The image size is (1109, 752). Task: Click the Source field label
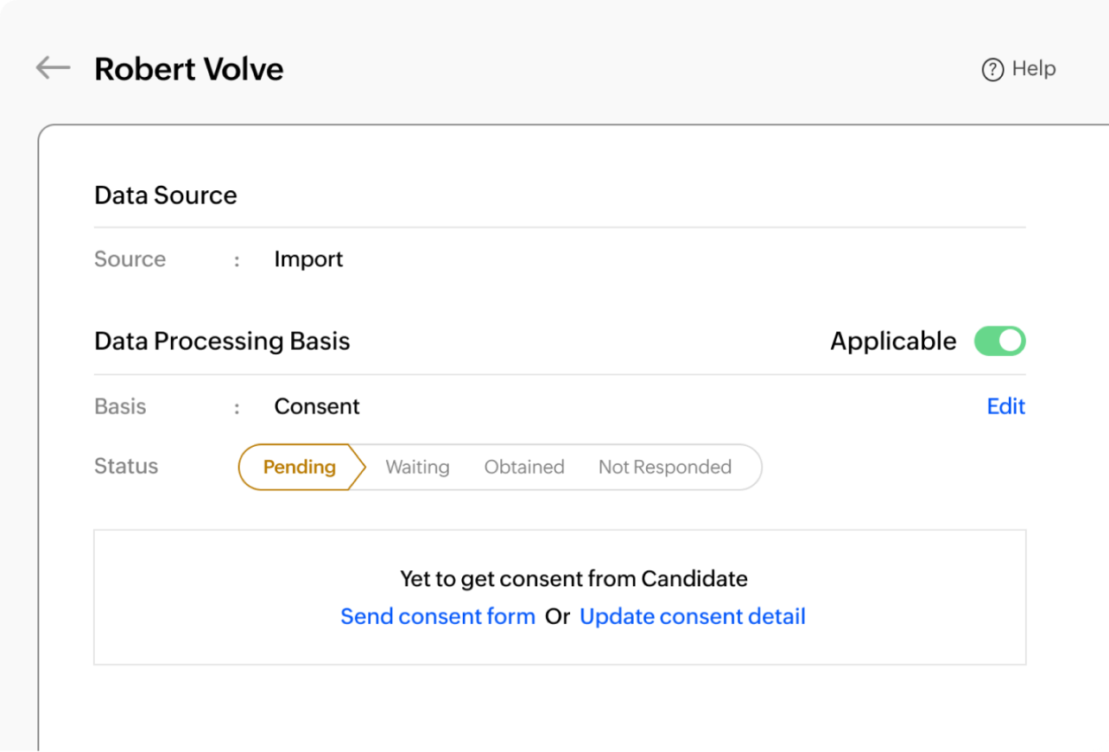coord(130,259)
